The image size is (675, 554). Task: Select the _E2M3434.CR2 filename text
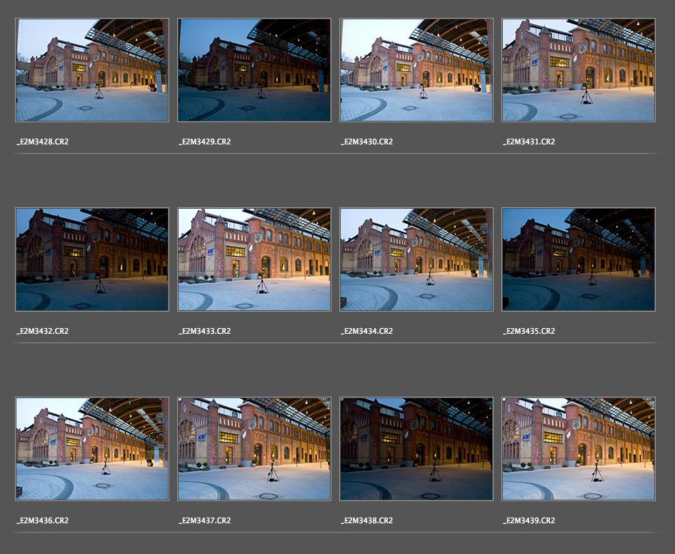coord(366,331)
